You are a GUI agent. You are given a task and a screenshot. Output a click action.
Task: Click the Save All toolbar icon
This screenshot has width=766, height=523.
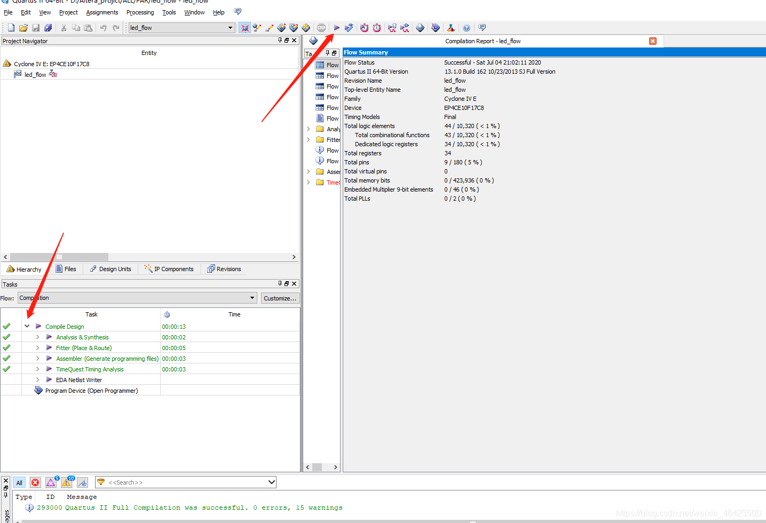[x=48, y=28]
